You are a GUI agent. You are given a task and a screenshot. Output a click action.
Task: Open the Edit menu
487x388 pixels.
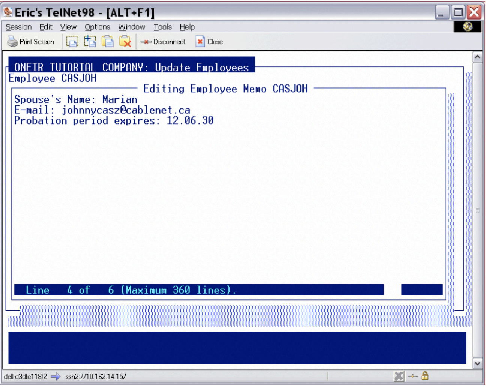pyautogui.click(x=46, y=27)
